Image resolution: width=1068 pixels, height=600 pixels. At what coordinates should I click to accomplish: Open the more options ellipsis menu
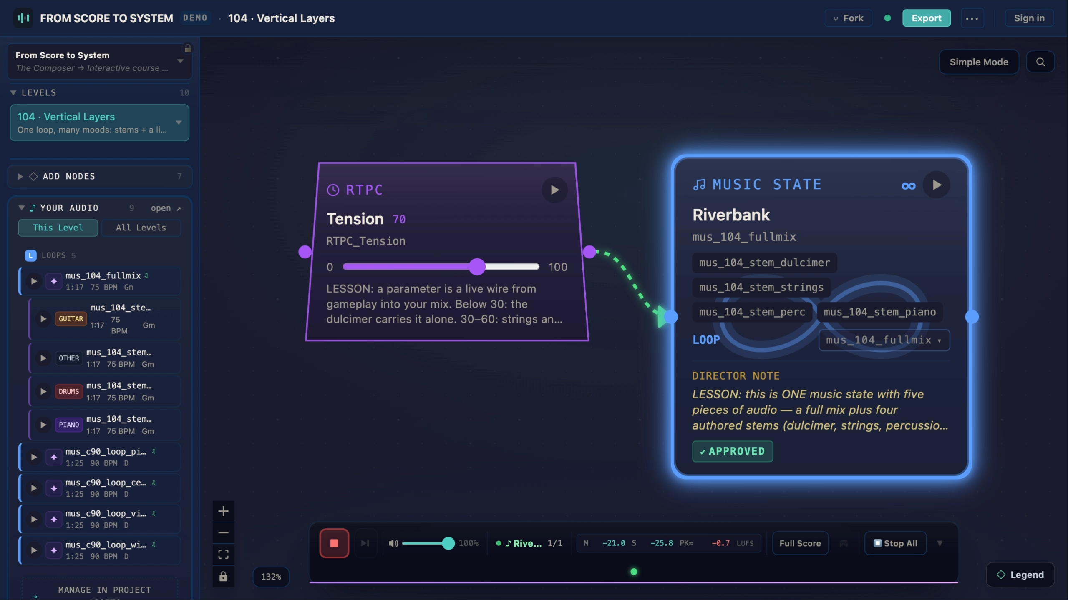972,18
